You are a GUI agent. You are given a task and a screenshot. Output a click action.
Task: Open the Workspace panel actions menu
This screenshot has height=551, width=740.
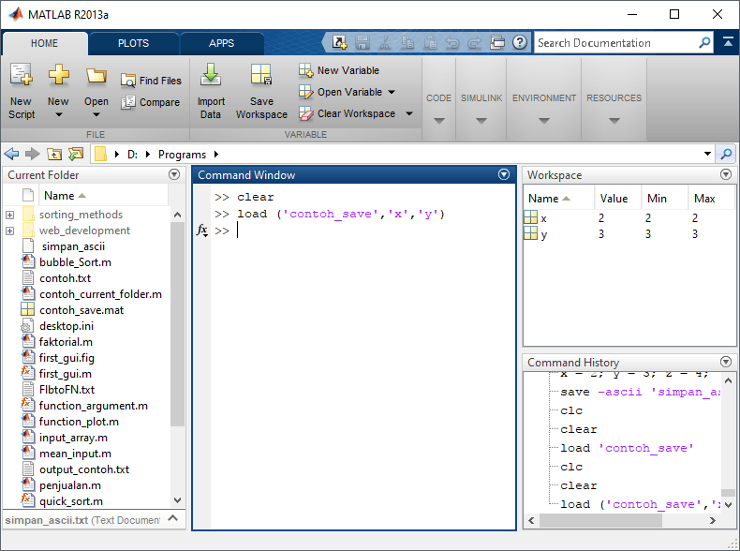click(726, 174)
